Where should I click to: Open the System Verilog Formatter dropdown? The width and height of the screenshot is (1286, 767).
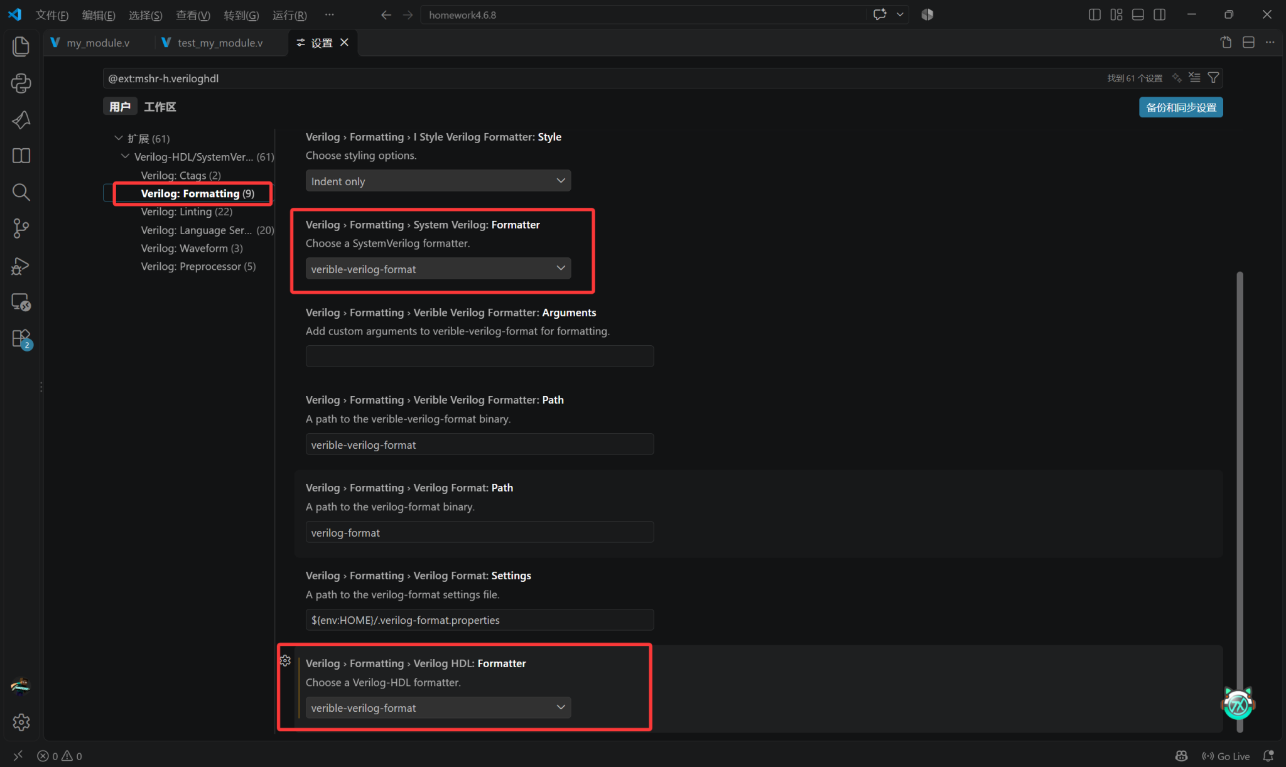438,269
